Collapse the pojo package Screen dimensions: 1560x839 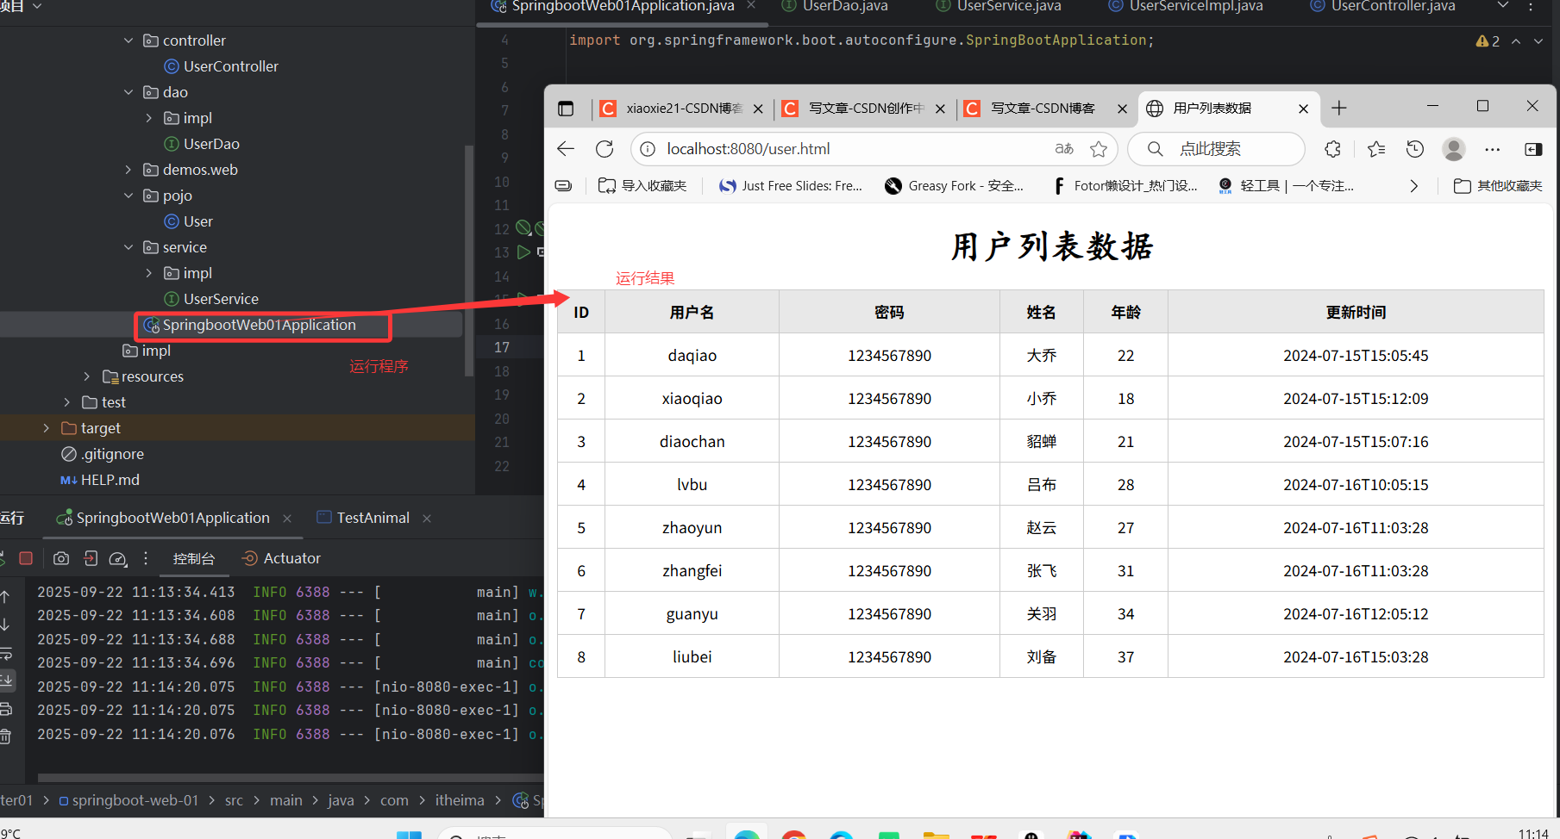click(x=128, y=196)
